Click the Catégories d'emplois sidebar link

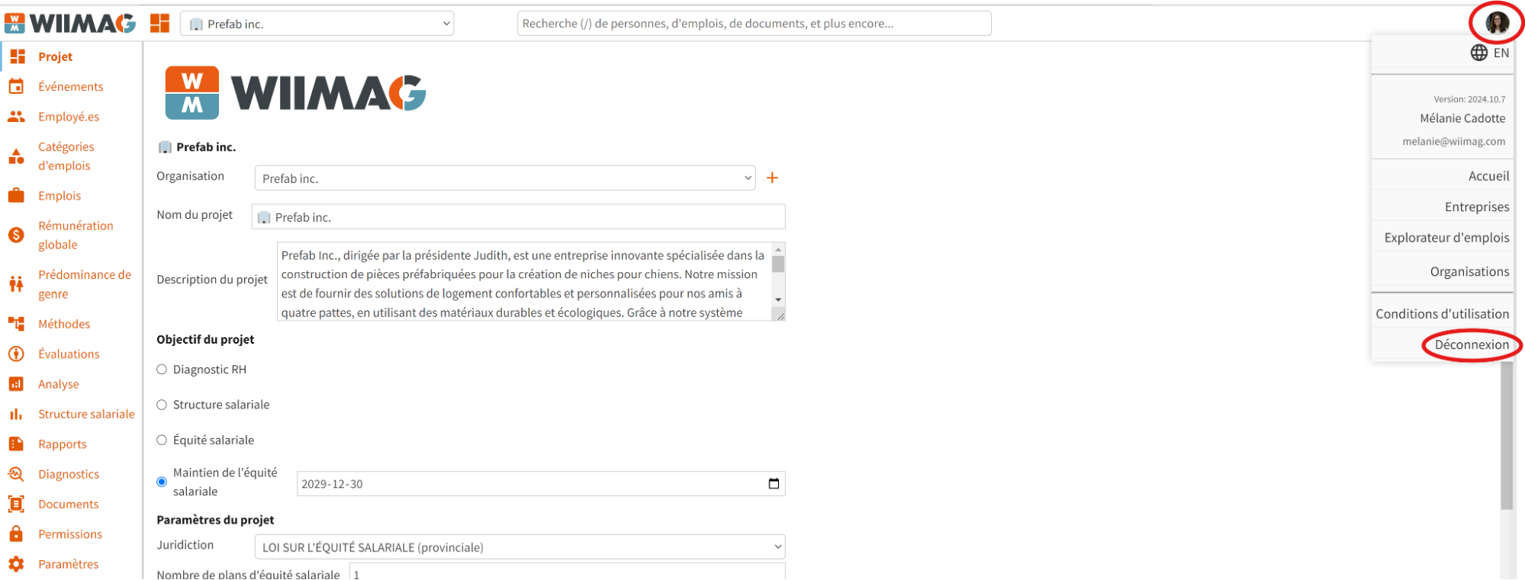66,156
